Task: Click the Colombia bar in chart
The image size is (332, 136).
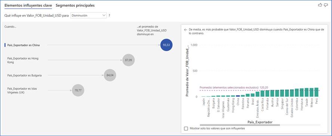Action: click(296, 93)
